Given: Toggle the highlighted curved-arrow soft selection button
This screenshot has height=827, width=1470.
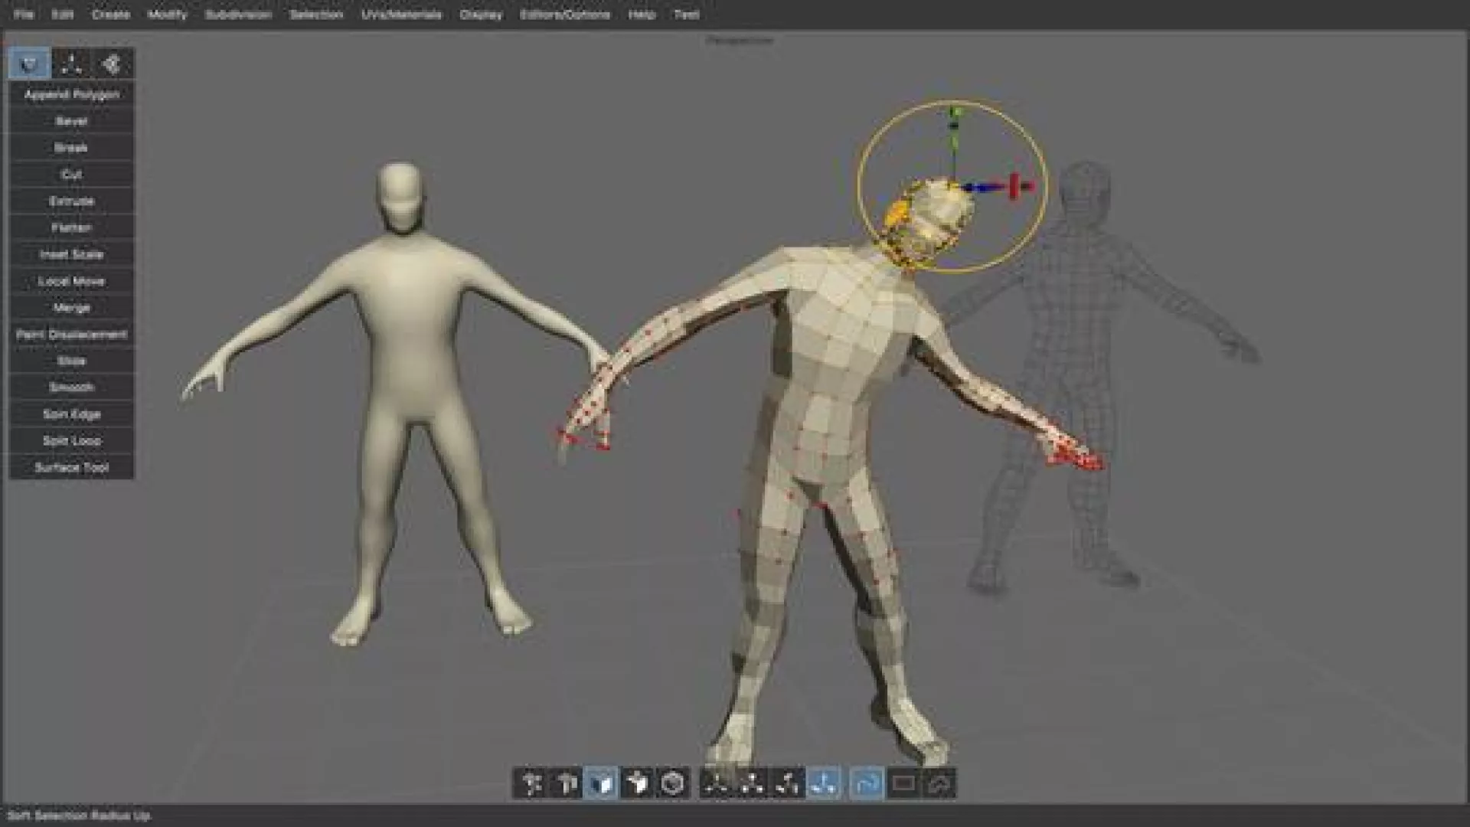Looking at the screenshot, I should point(866,783).
